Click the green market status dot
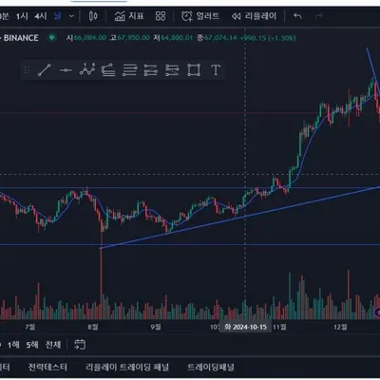The height and width of the screenshot is (380, 380). pyautogui.click(x=51, y=38)
